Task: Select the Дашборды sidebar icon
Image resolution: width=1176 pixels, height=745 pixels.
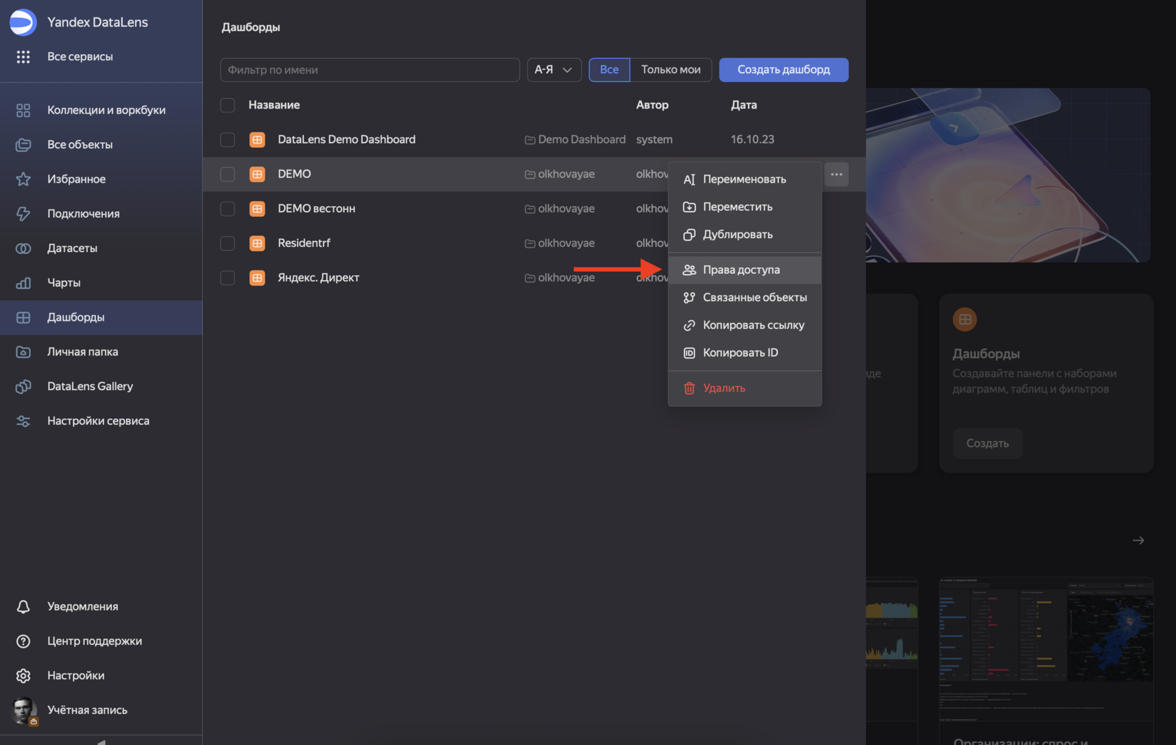Action: [x=23, y=317]
